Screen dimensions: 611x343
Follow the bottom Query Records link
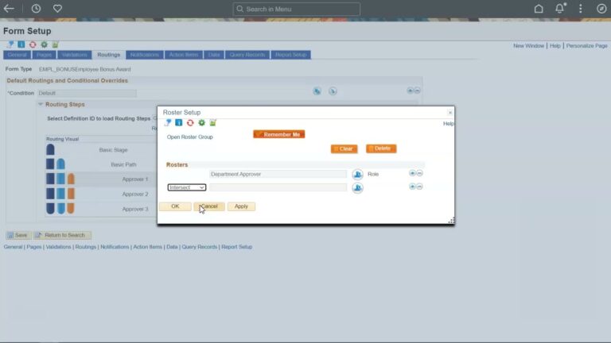200,247
